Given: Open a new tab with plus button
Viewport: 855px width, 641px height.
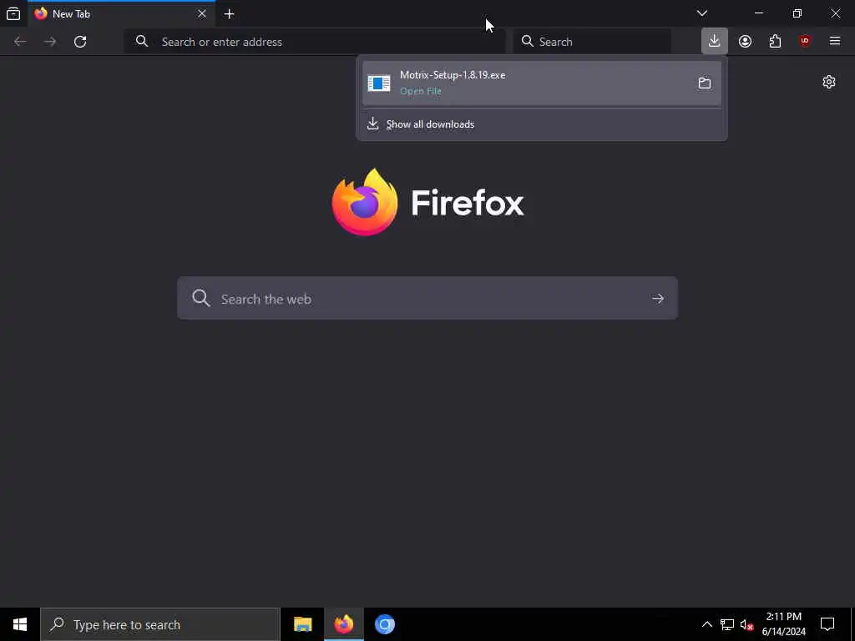Looking at the screenshot, I should coord(229,14).
